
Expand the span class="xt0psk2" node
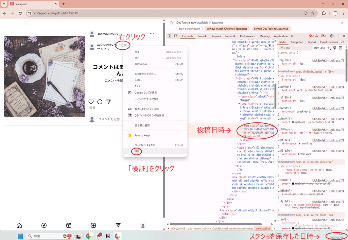point(240,97)
